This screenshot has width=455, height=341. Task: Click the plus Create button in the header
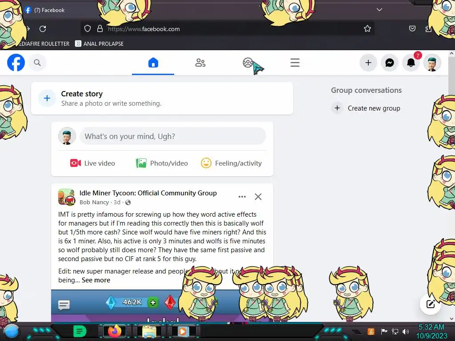click(x=368, y=63)
